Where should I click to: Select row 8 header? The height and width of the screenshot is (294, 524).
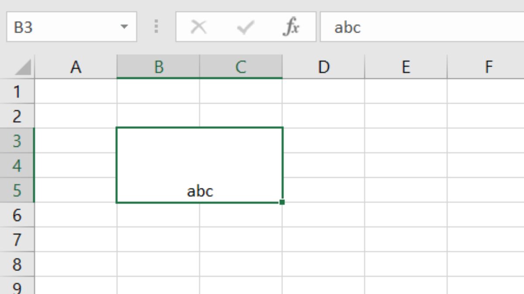17,264
